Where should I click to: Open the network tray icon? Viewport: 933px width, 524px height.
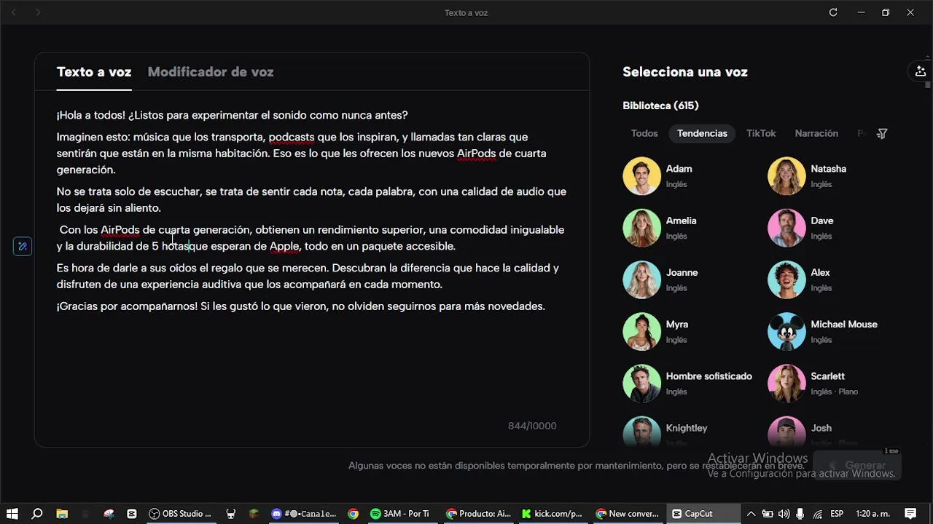(818, 514)
